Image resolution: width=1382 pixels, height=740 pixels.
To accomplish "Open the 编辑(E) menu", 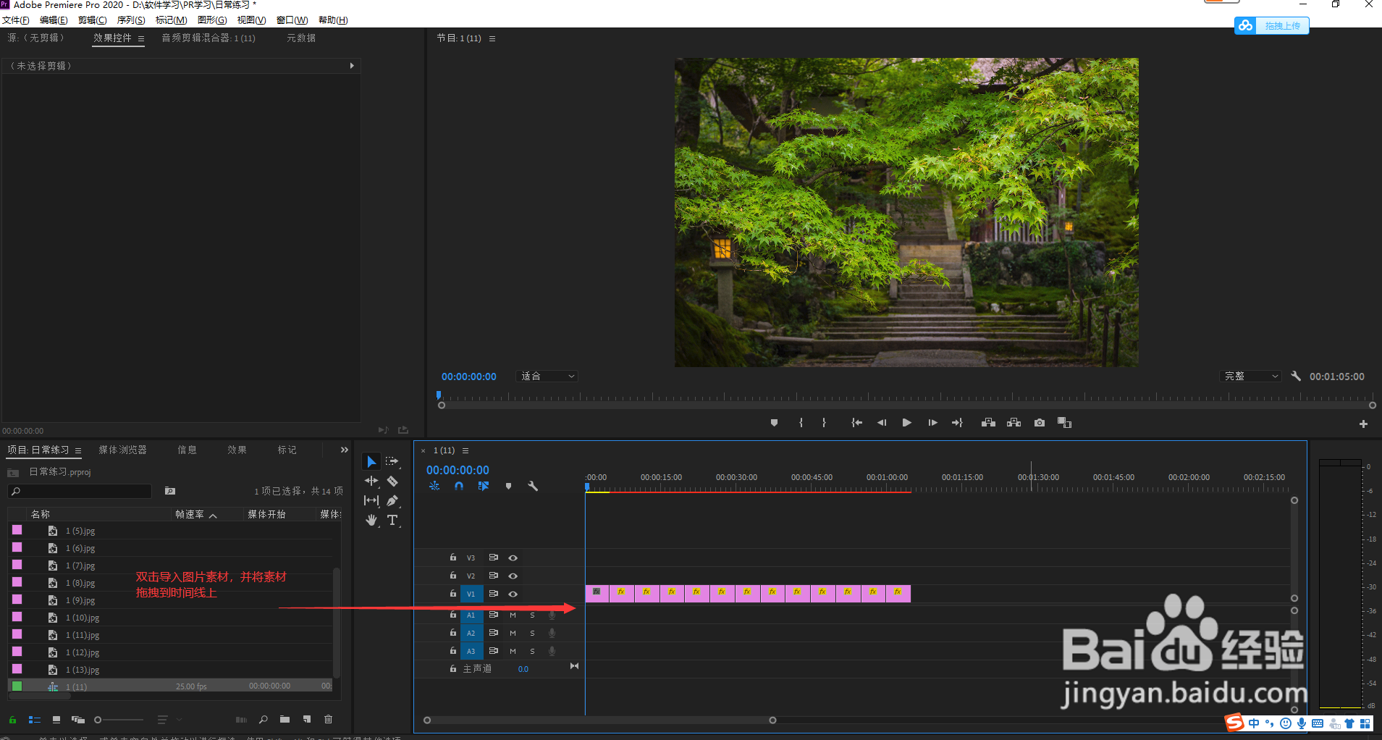I will [x=54, y=20].
